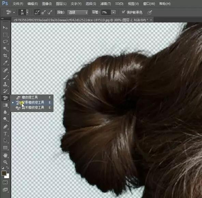Image resolution: width=202 pixels, height=198 pixels.
Task: Click the foreground color swatch
Action: tap(4, 173)
